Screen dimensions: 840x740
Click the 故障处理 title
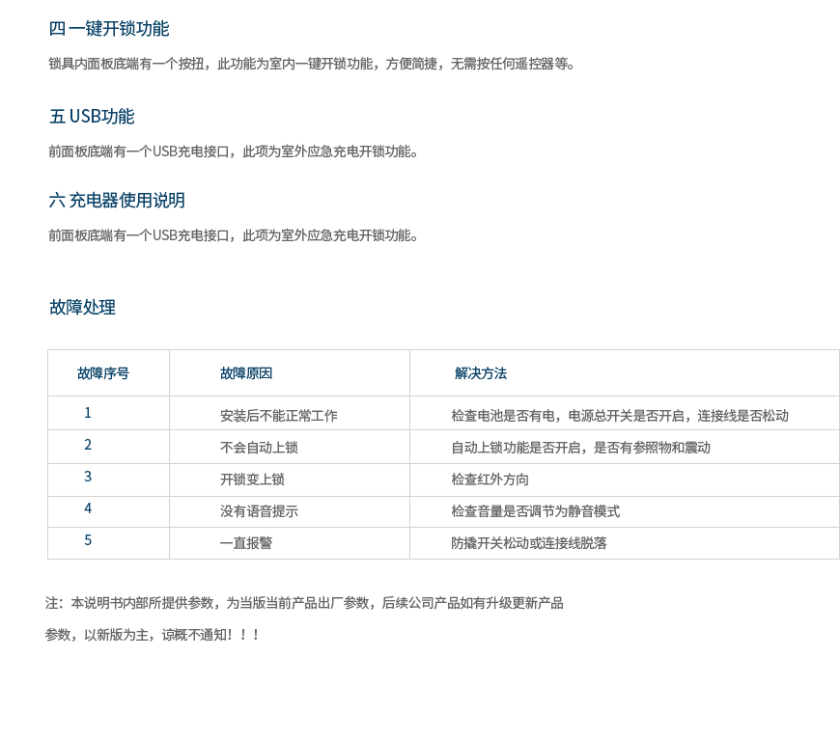82,308
